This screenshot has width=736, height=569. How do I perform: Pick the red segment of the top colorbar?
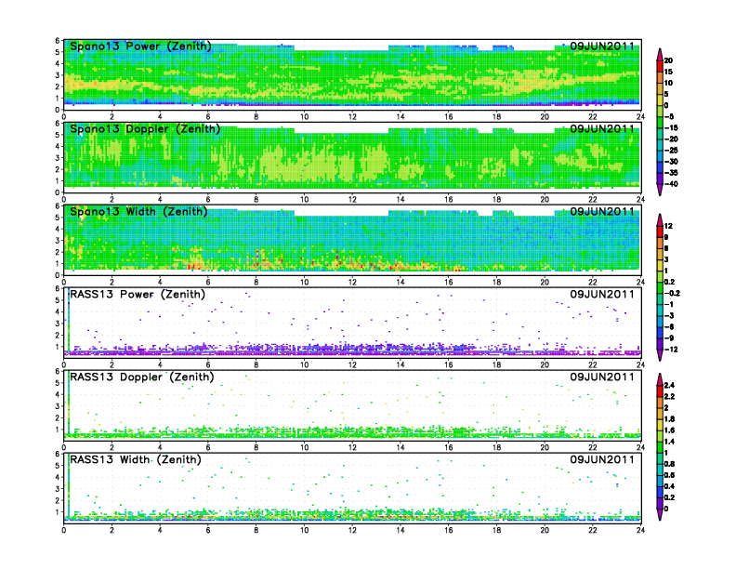click(x=660, y=66)
